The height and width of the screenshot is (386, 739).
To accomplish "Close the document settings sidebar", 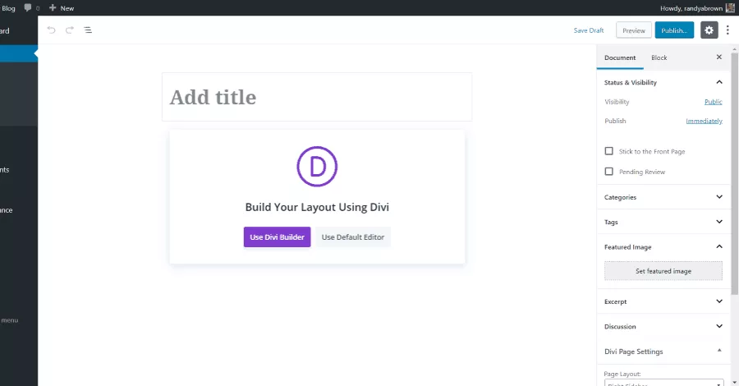I will (718, 57).
